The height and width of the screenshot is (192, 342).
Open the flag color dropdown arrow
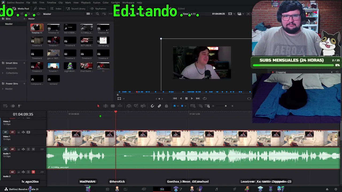point(178,106)
